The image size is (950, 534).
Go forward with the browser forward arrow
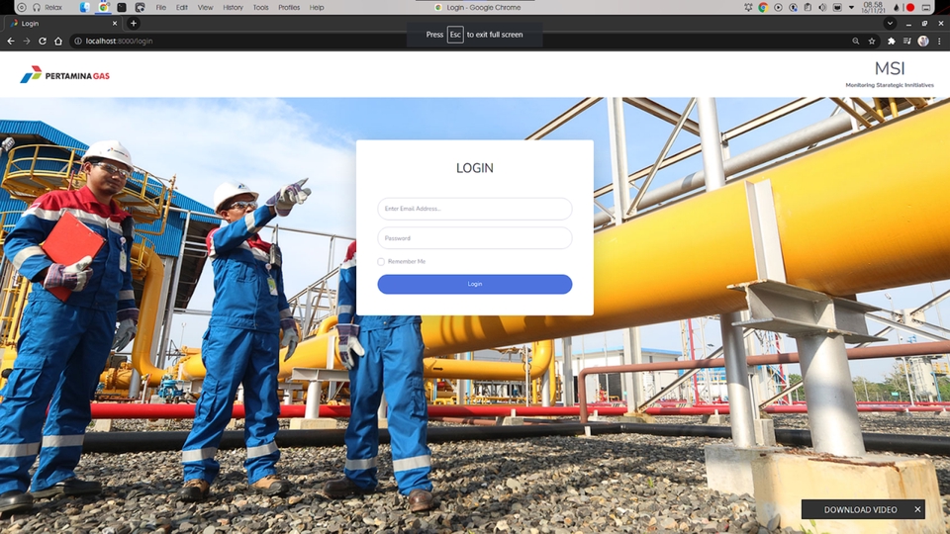click(x=27, y=42)
